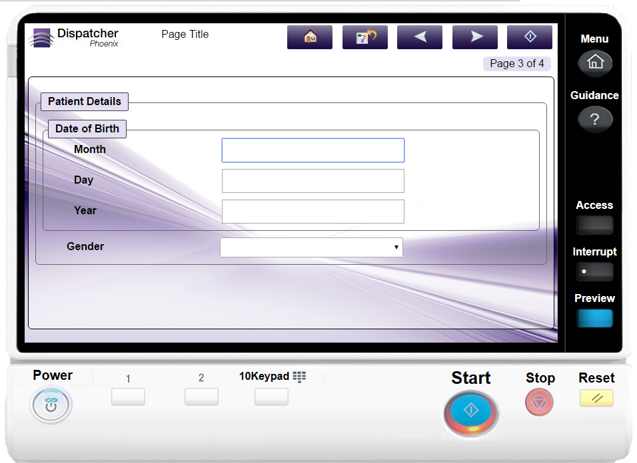Open the 10Keypad button

point(271,397)
